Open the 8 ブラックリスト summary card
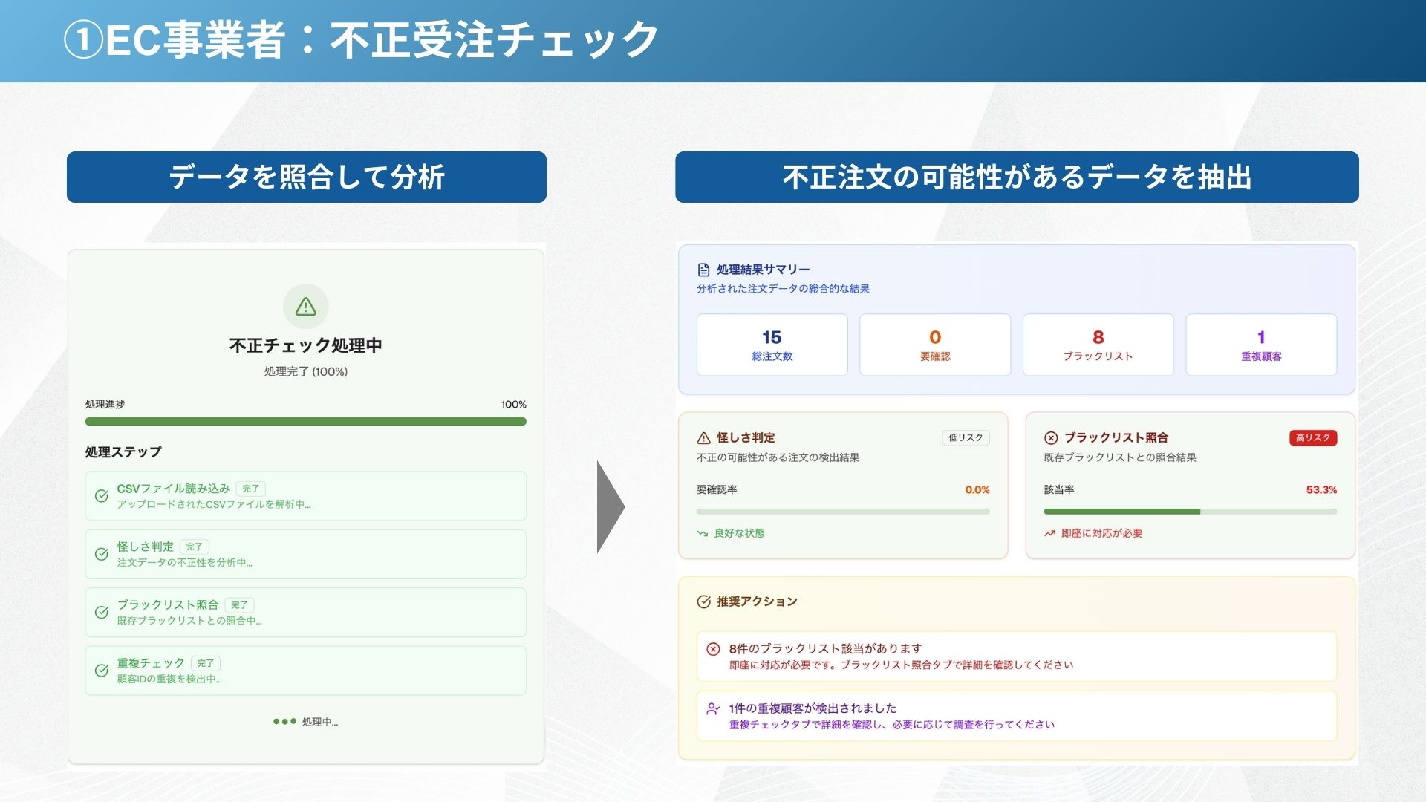Viewport: 1426px width, 802px height. pyautogui.click(x=1098, y=345)
